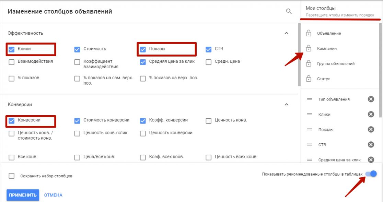Remove Средняя цена за клик column
The height and width of the screenshot is (202, 383).
pos(371,159)
